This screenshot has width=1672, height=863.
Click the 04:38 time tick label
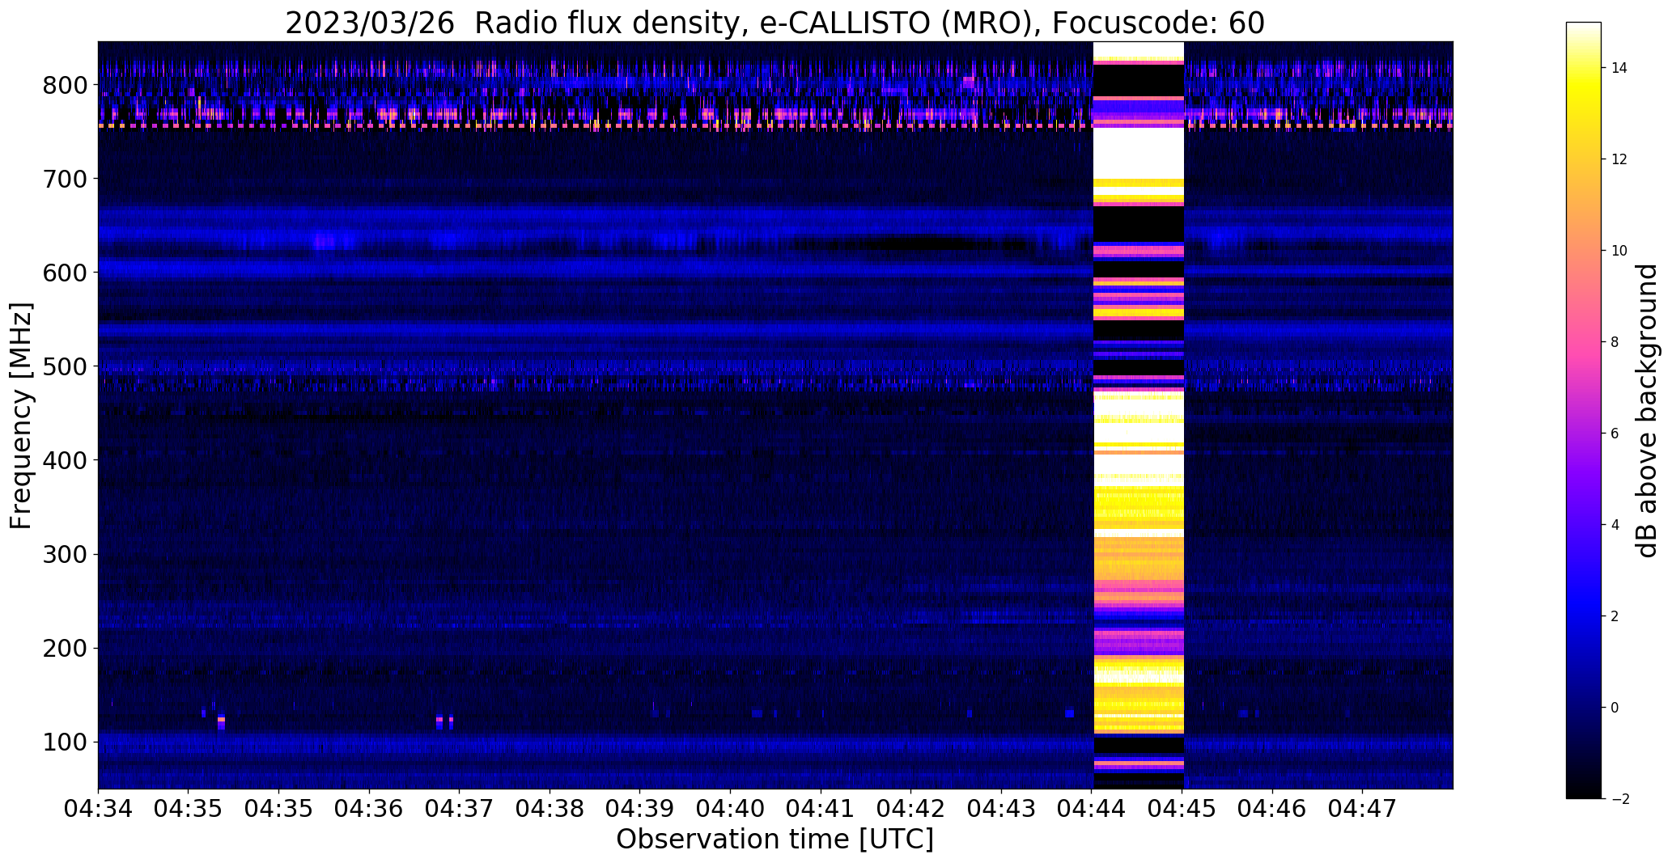pos(550,808)
